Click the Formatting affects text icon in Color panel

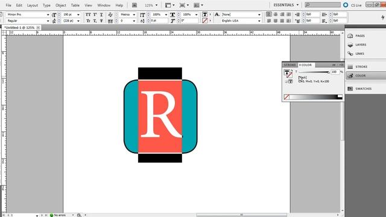tap(291, 81)
